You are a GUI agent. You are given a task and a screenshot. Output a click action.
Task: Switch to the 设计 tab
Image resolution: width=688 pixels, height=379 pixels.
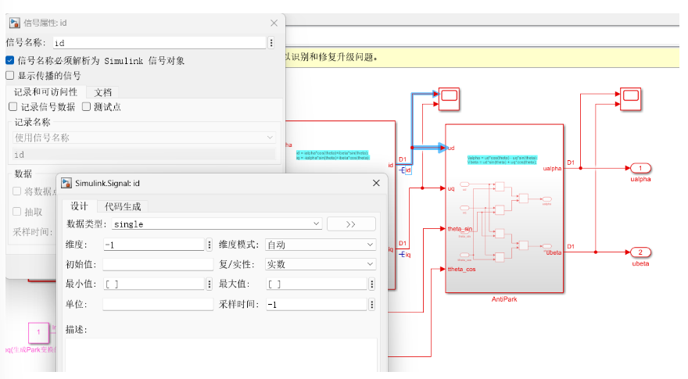80,206
